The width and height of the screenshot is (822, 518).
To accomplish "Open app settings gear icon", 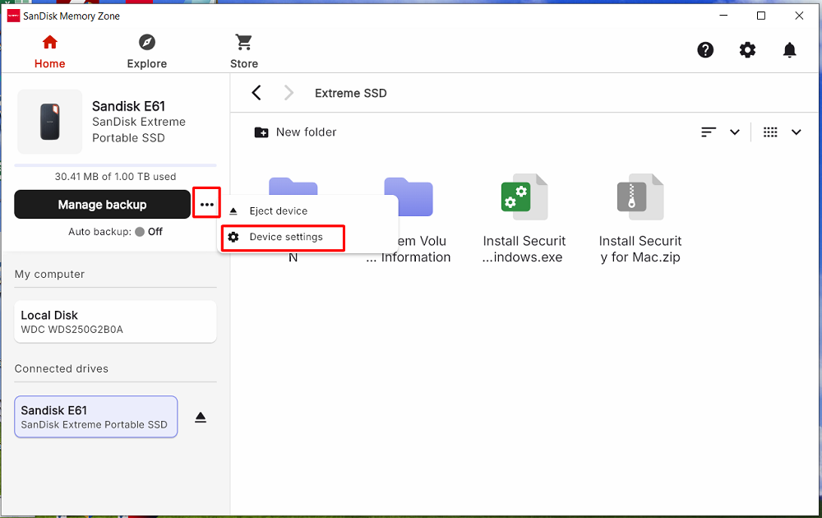I will pyautogui.click(x=747, y=50).
